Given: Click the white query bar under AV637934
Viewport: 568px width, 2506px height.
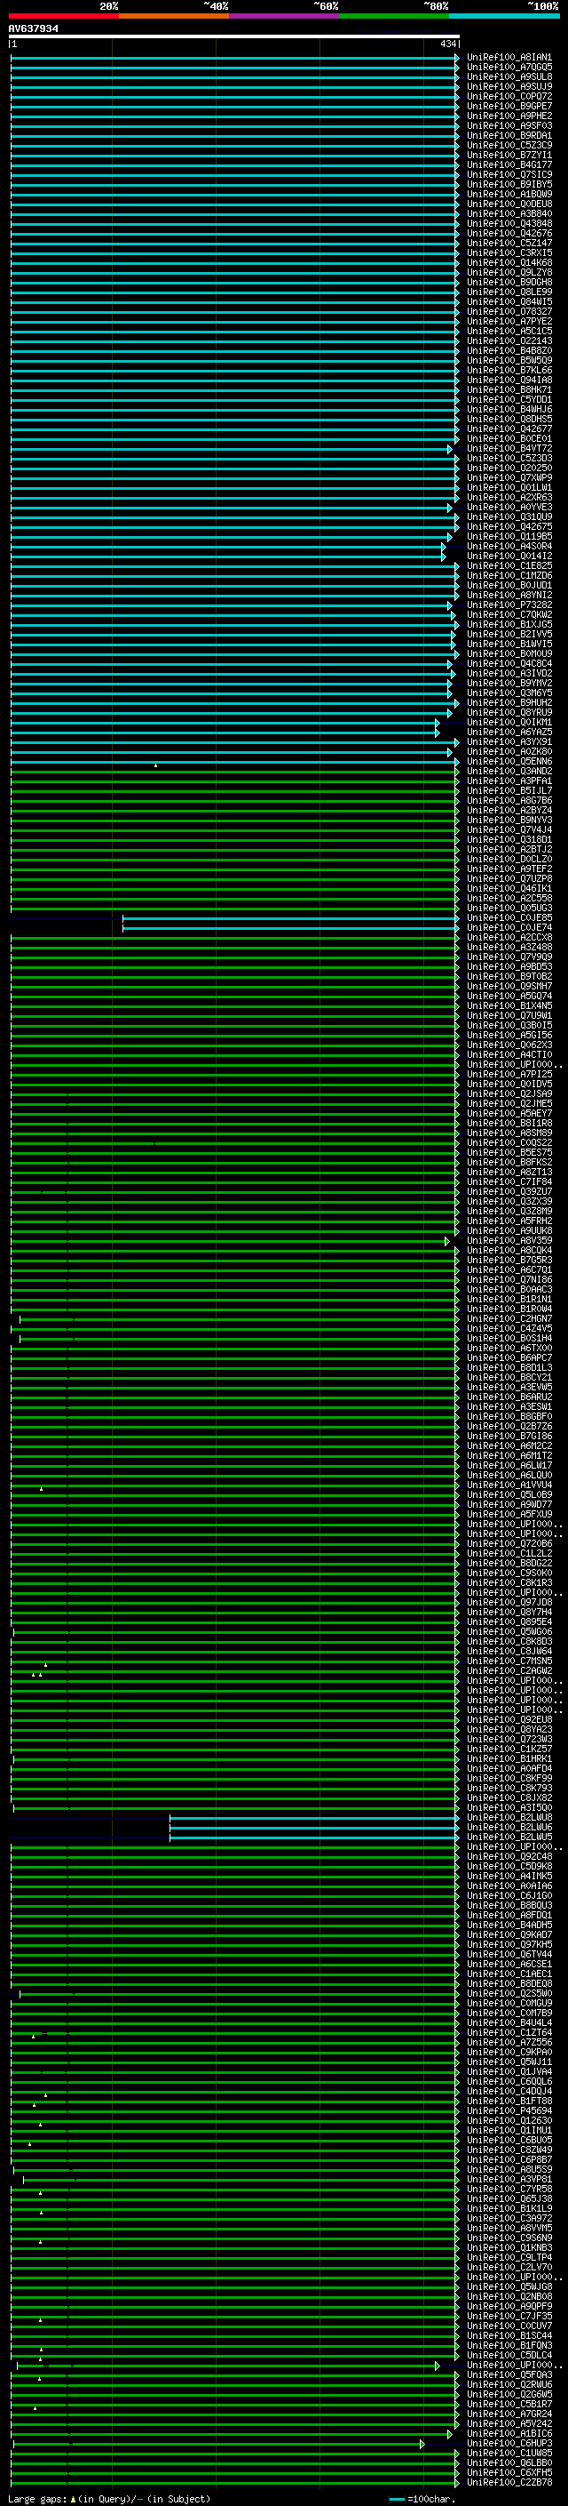Looking at the screenshot, I should tap(234, 37).
